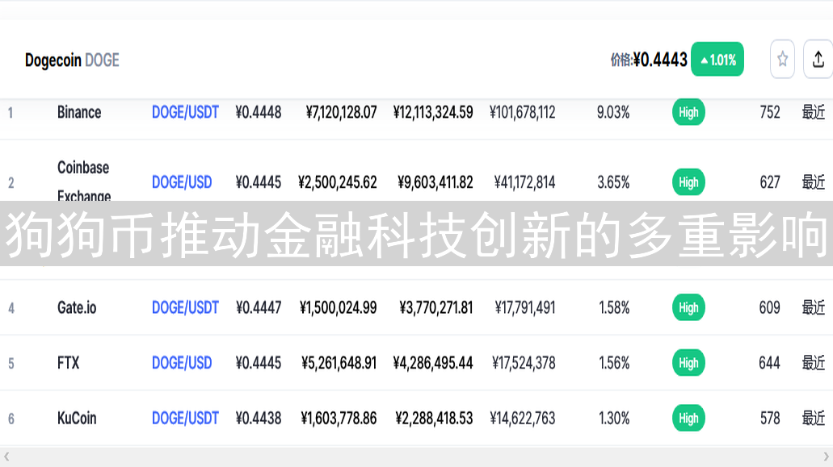Select the Binance exchange name
The image size is (833, 467).
coord(79,112)
